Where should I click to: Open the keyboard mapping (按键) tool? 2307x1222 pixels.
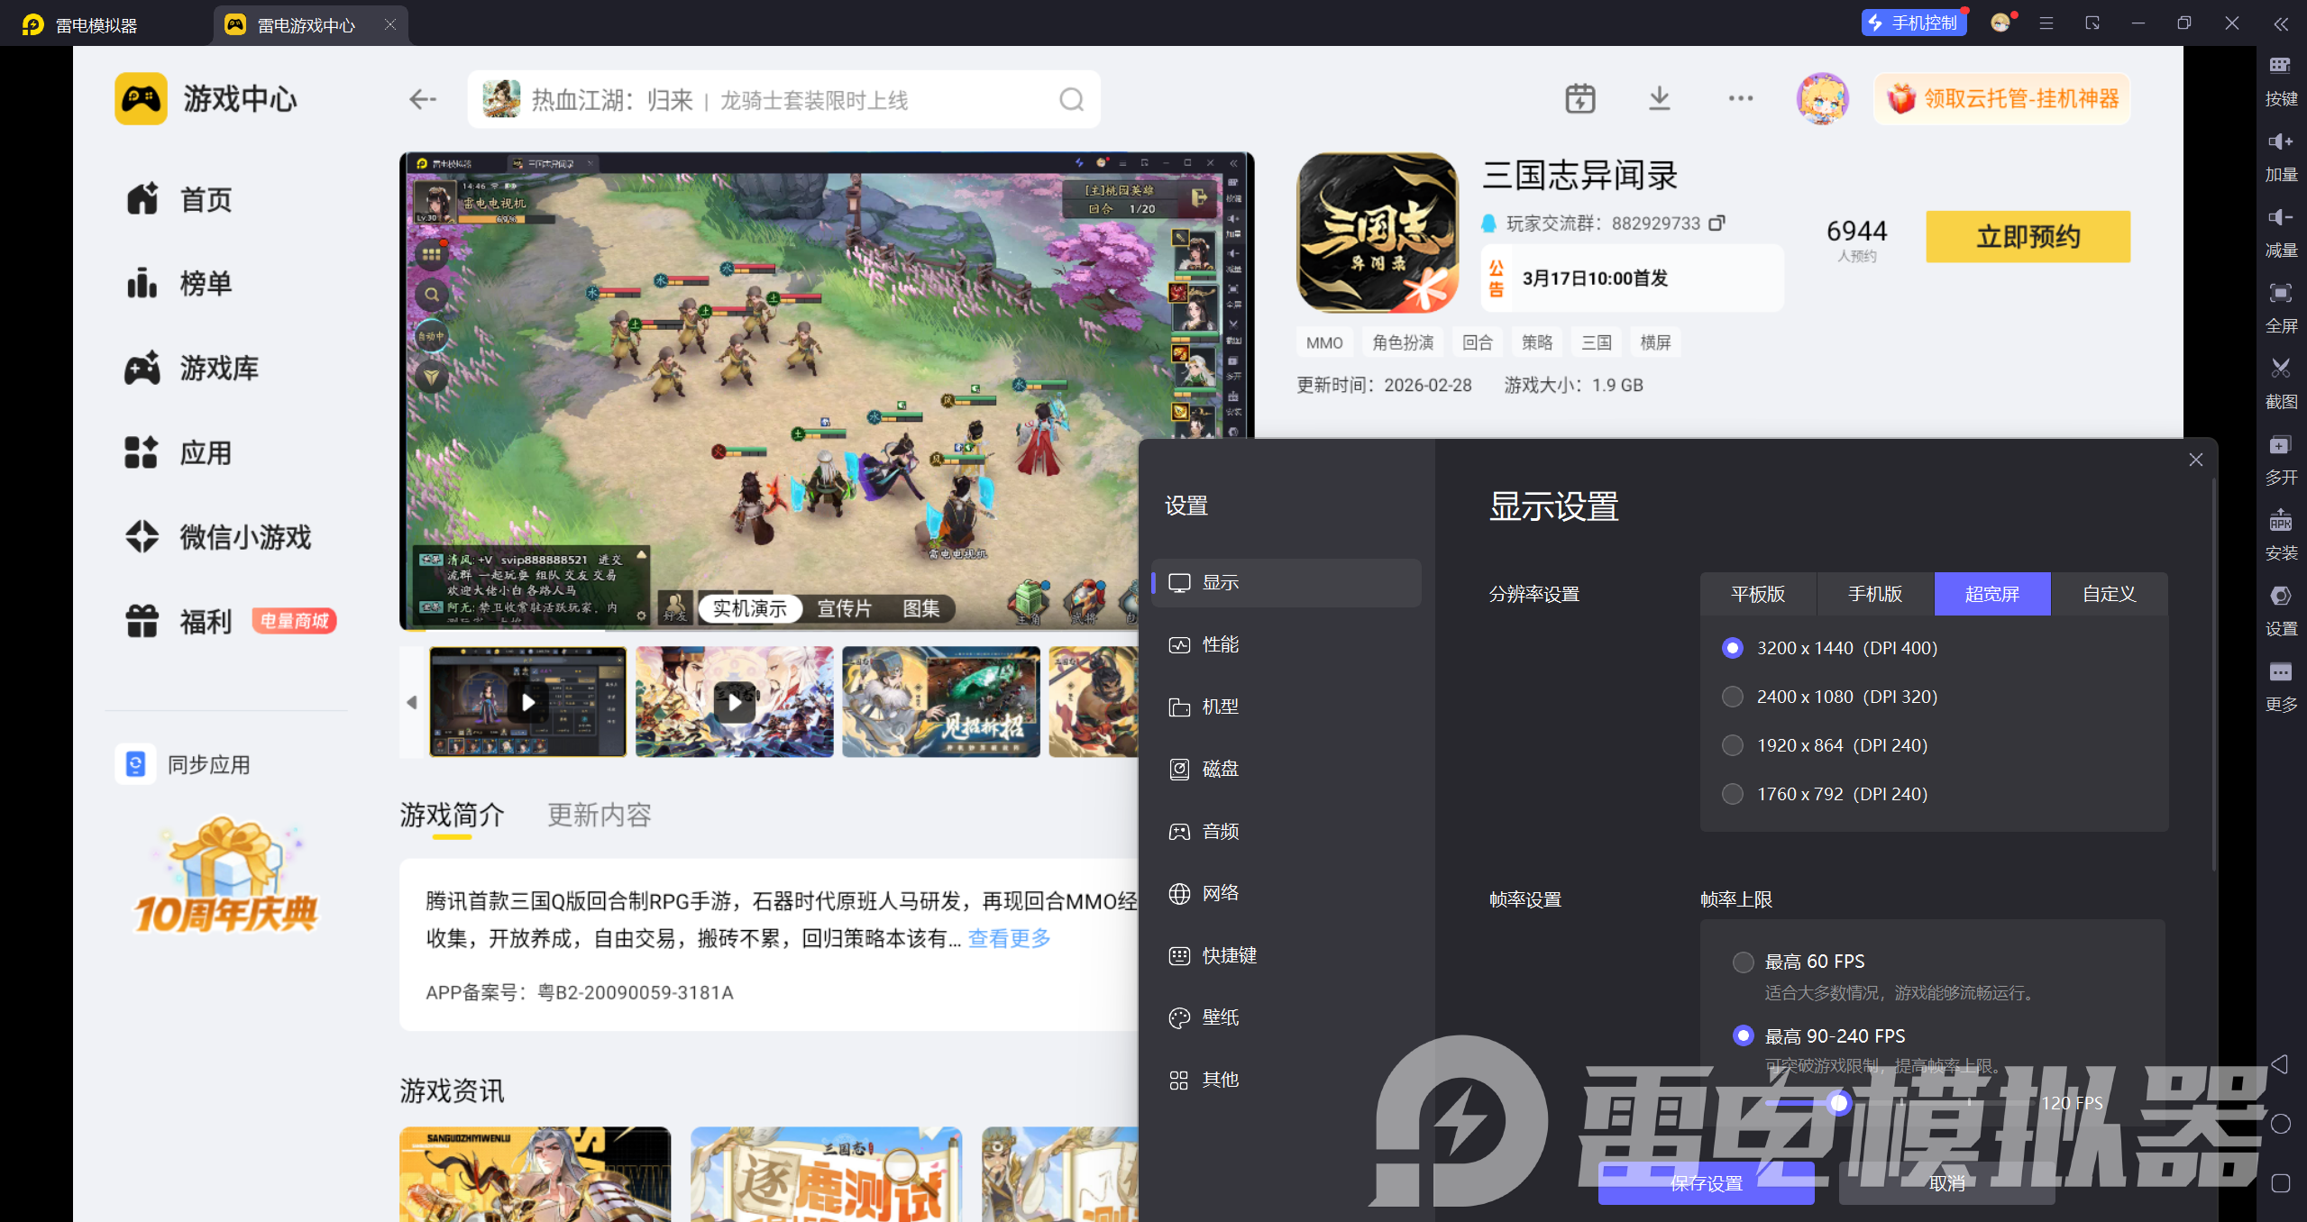point(2280,66)
